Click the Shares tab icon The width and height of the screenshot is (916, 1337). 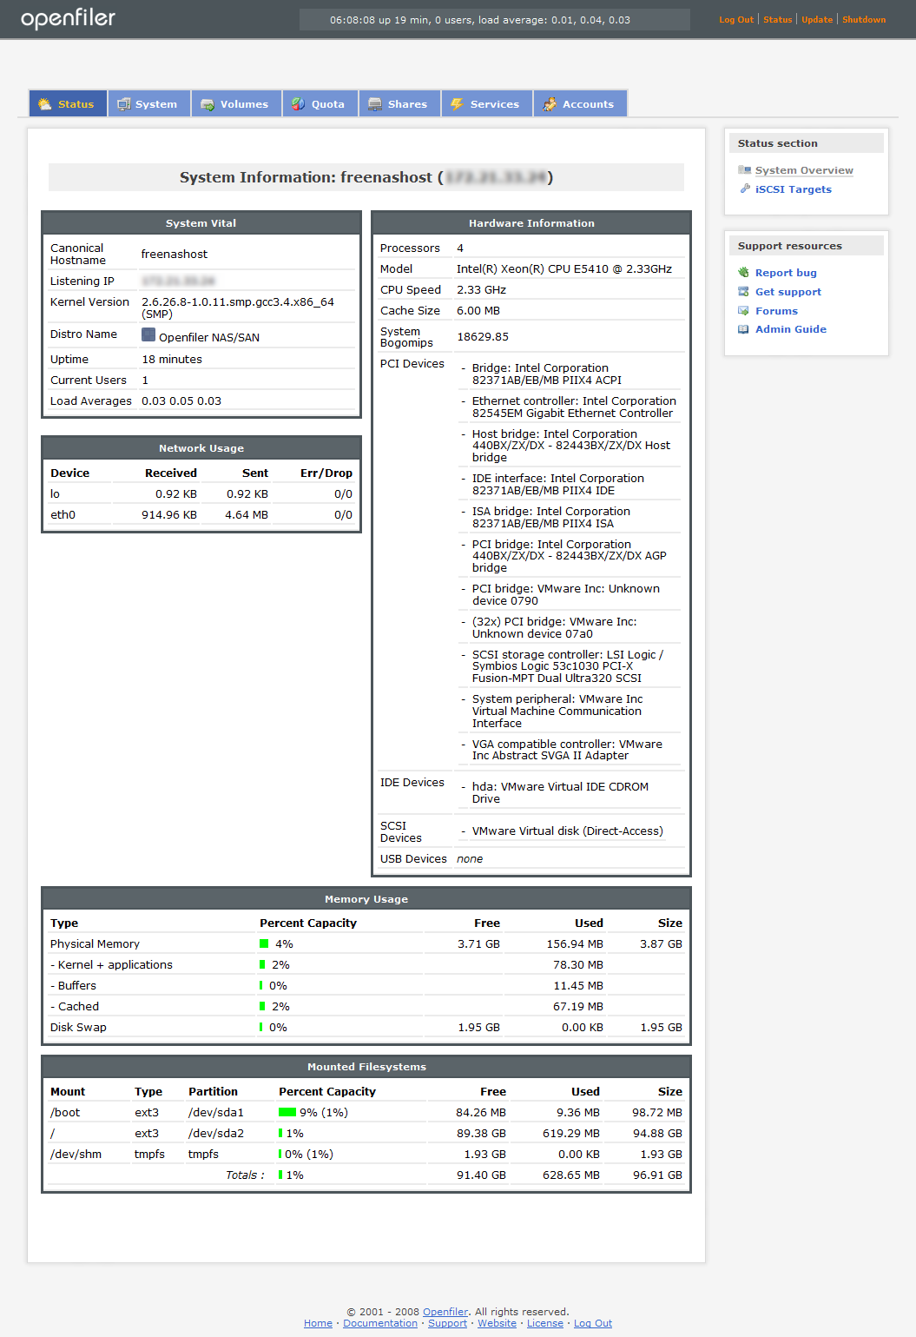(375, 104)
